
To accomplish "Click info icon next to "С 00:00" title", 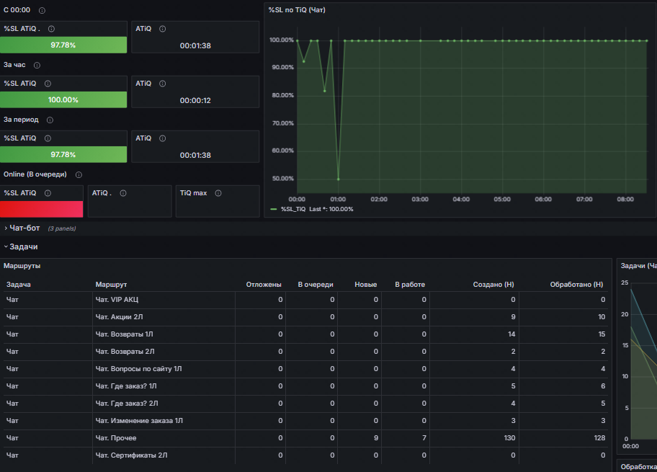I will point(42,11).
